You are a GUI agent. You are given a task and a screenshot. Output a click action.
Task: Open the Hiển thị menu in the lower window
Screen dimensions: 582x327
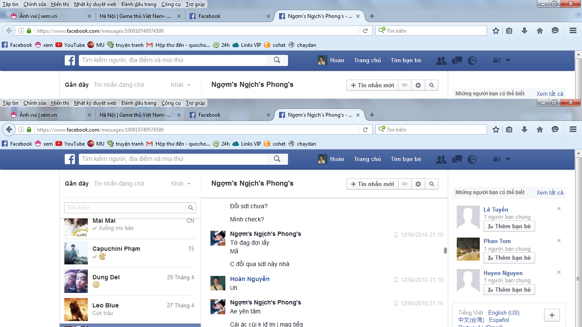60,103
